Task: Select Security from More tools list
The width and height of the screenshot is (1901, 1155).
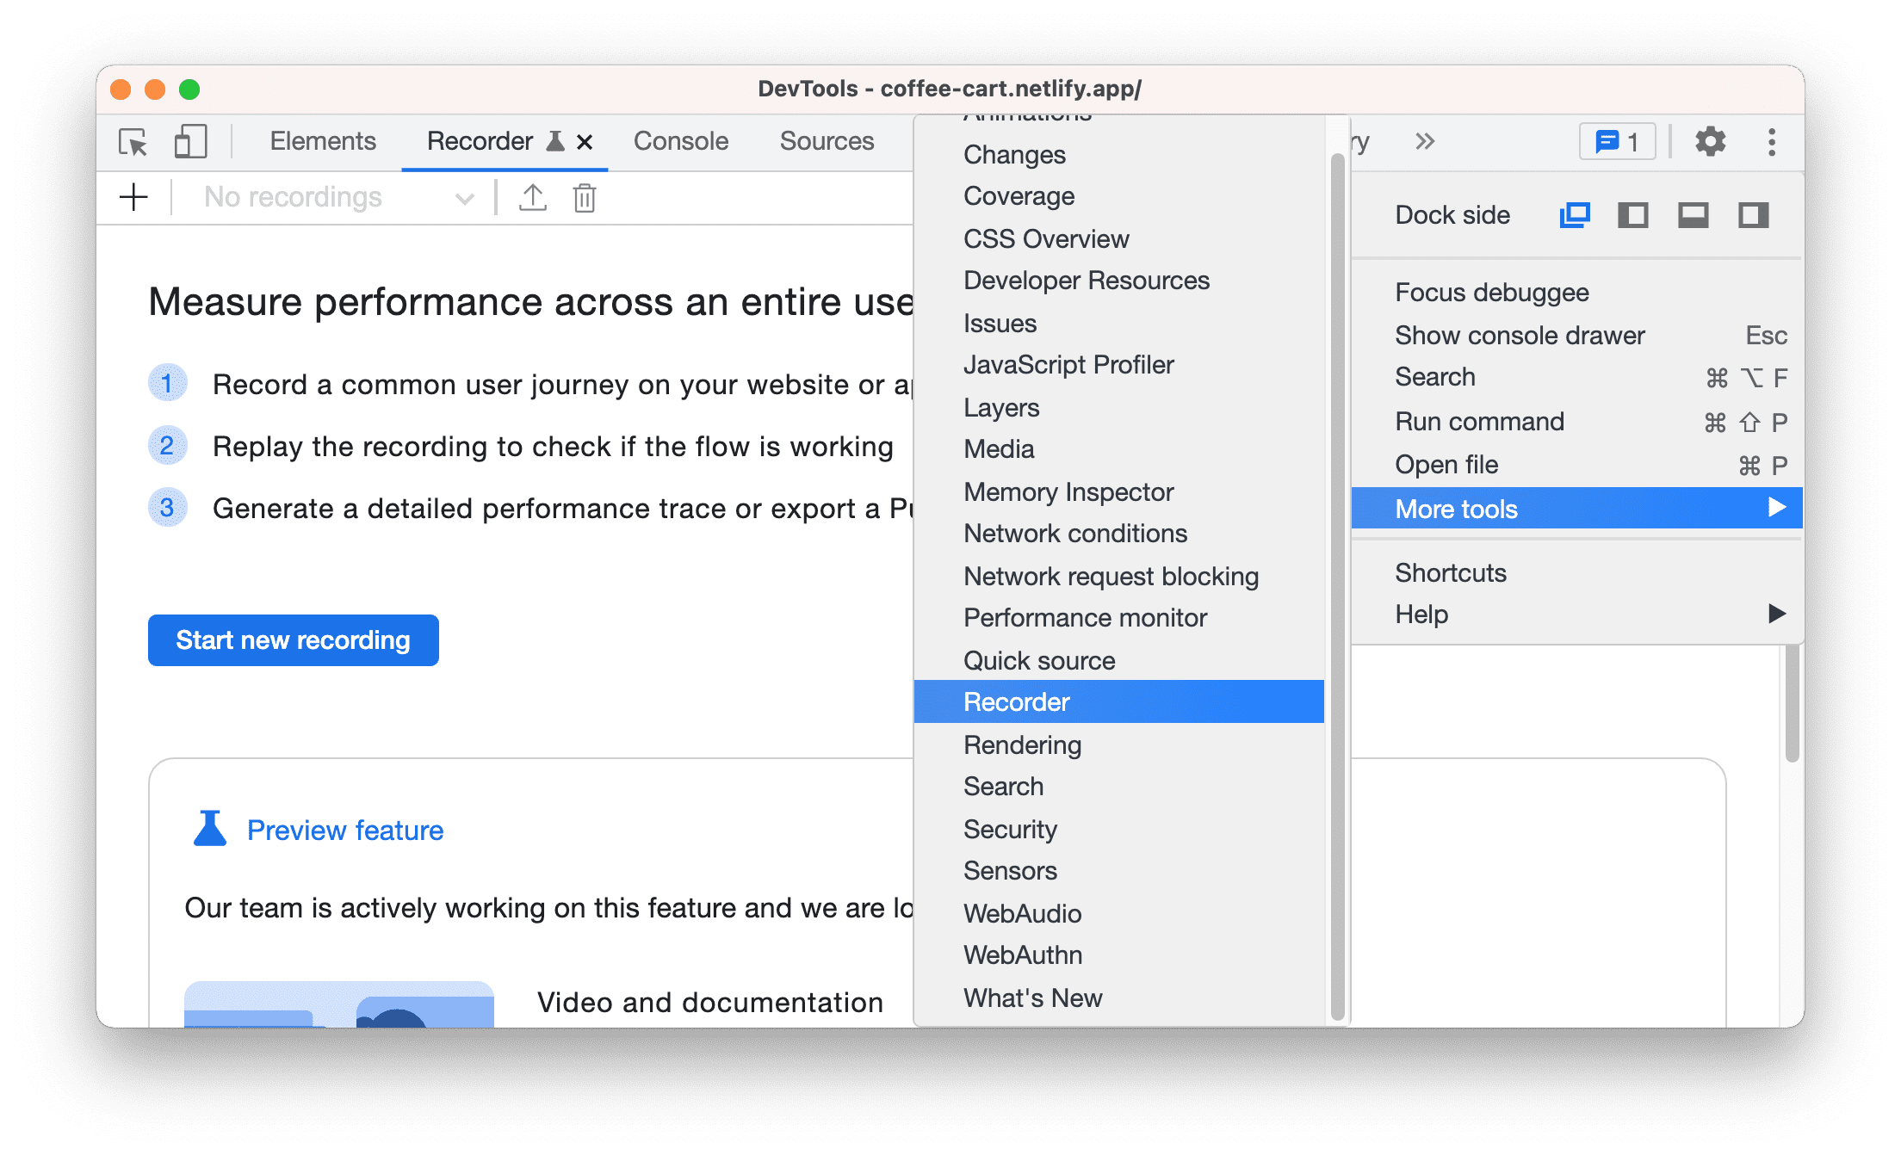Action: 1012,828
